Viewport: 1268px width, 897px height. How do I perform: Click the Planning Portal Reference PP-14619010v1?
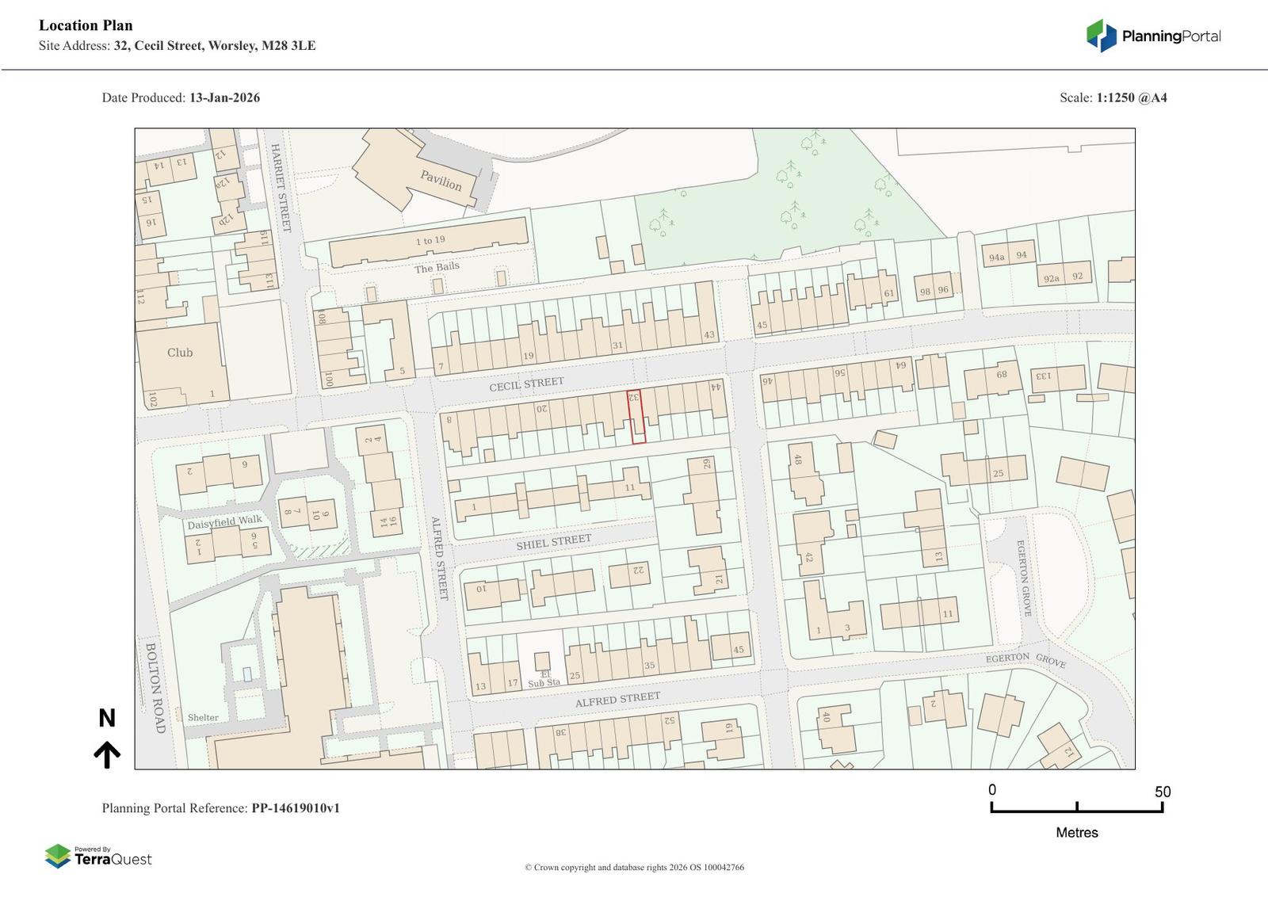pyautogui.click(x=220, y=808)
